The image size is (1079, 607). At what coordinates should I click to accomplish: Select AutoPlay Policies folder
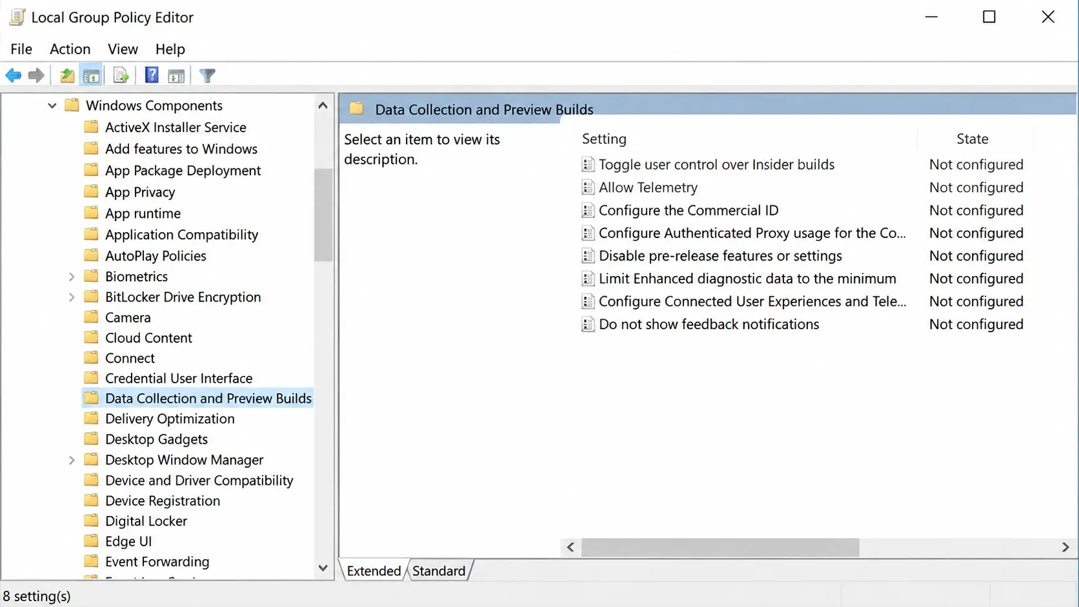click(x=156, y=256)
